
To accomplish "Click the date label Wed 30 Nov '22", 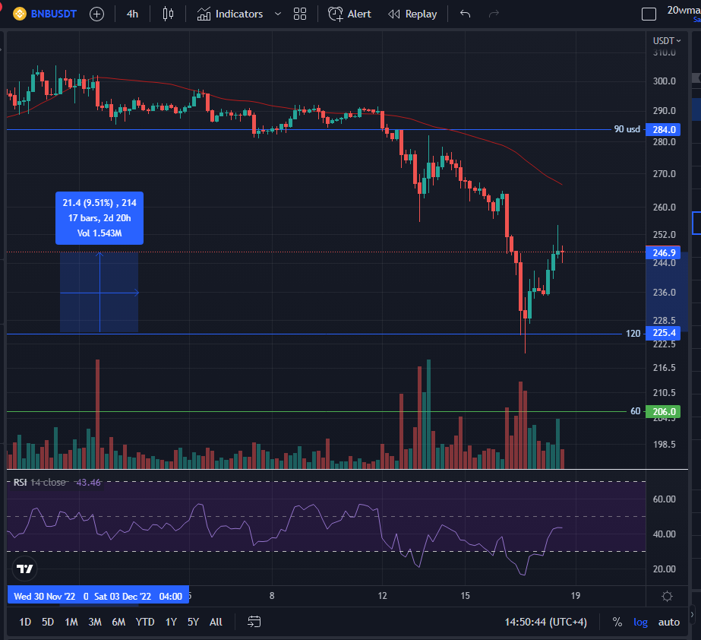I will pos(44,596).
